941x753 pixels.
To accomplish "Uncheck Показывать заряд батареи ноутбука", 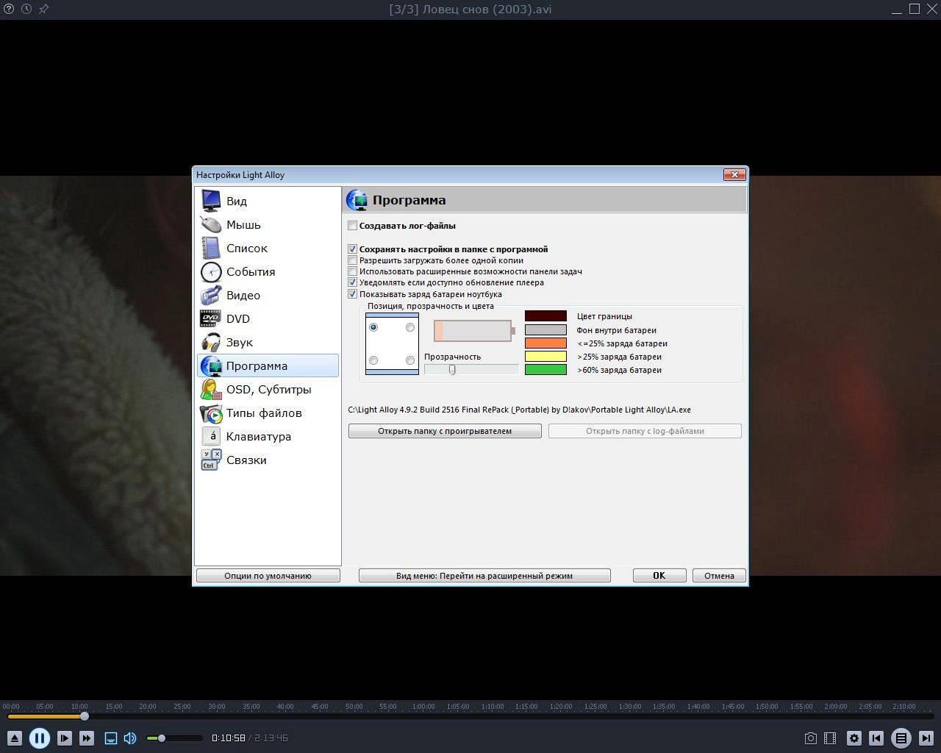I will click(353, 294).
